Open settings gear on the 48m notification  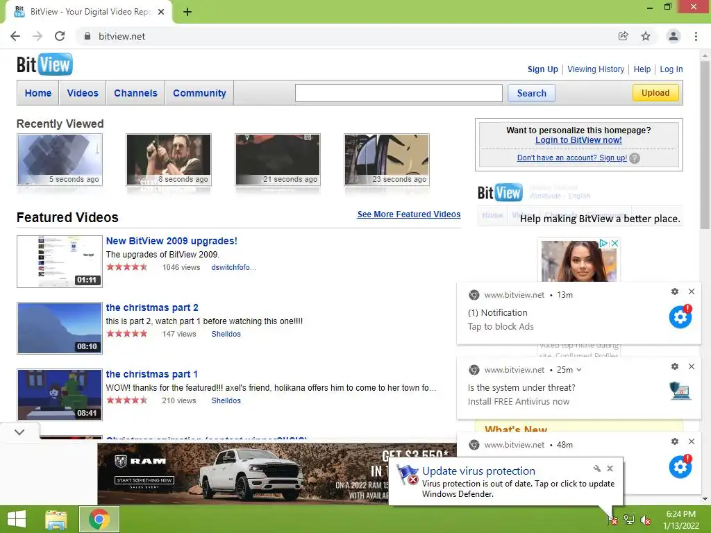[x=675, y=441]
